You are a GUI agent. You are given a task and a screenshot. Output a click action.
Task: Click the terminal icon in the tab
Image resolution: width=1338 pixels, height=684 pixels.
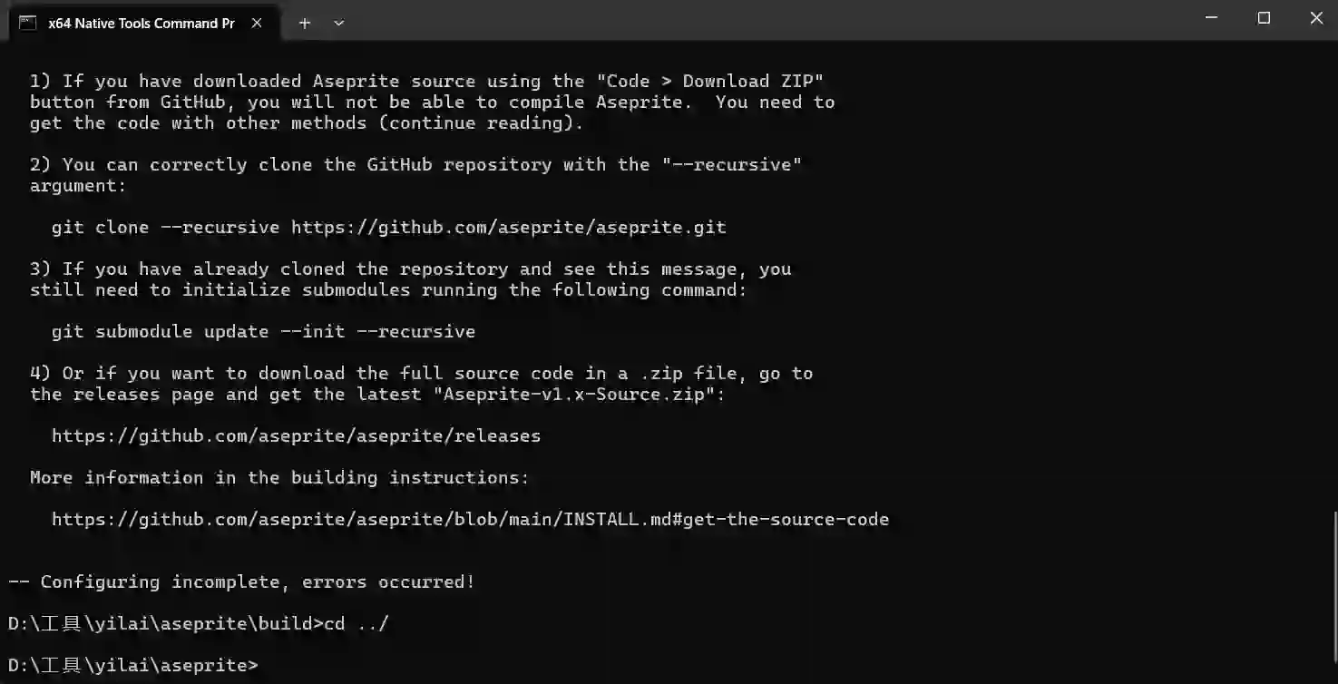pyautogui.click(x=27, y=23)
